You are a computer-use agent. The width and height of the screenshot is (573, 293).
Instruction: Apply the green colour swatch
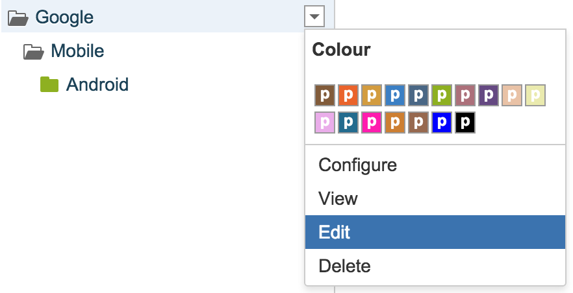tap(442, 95)
